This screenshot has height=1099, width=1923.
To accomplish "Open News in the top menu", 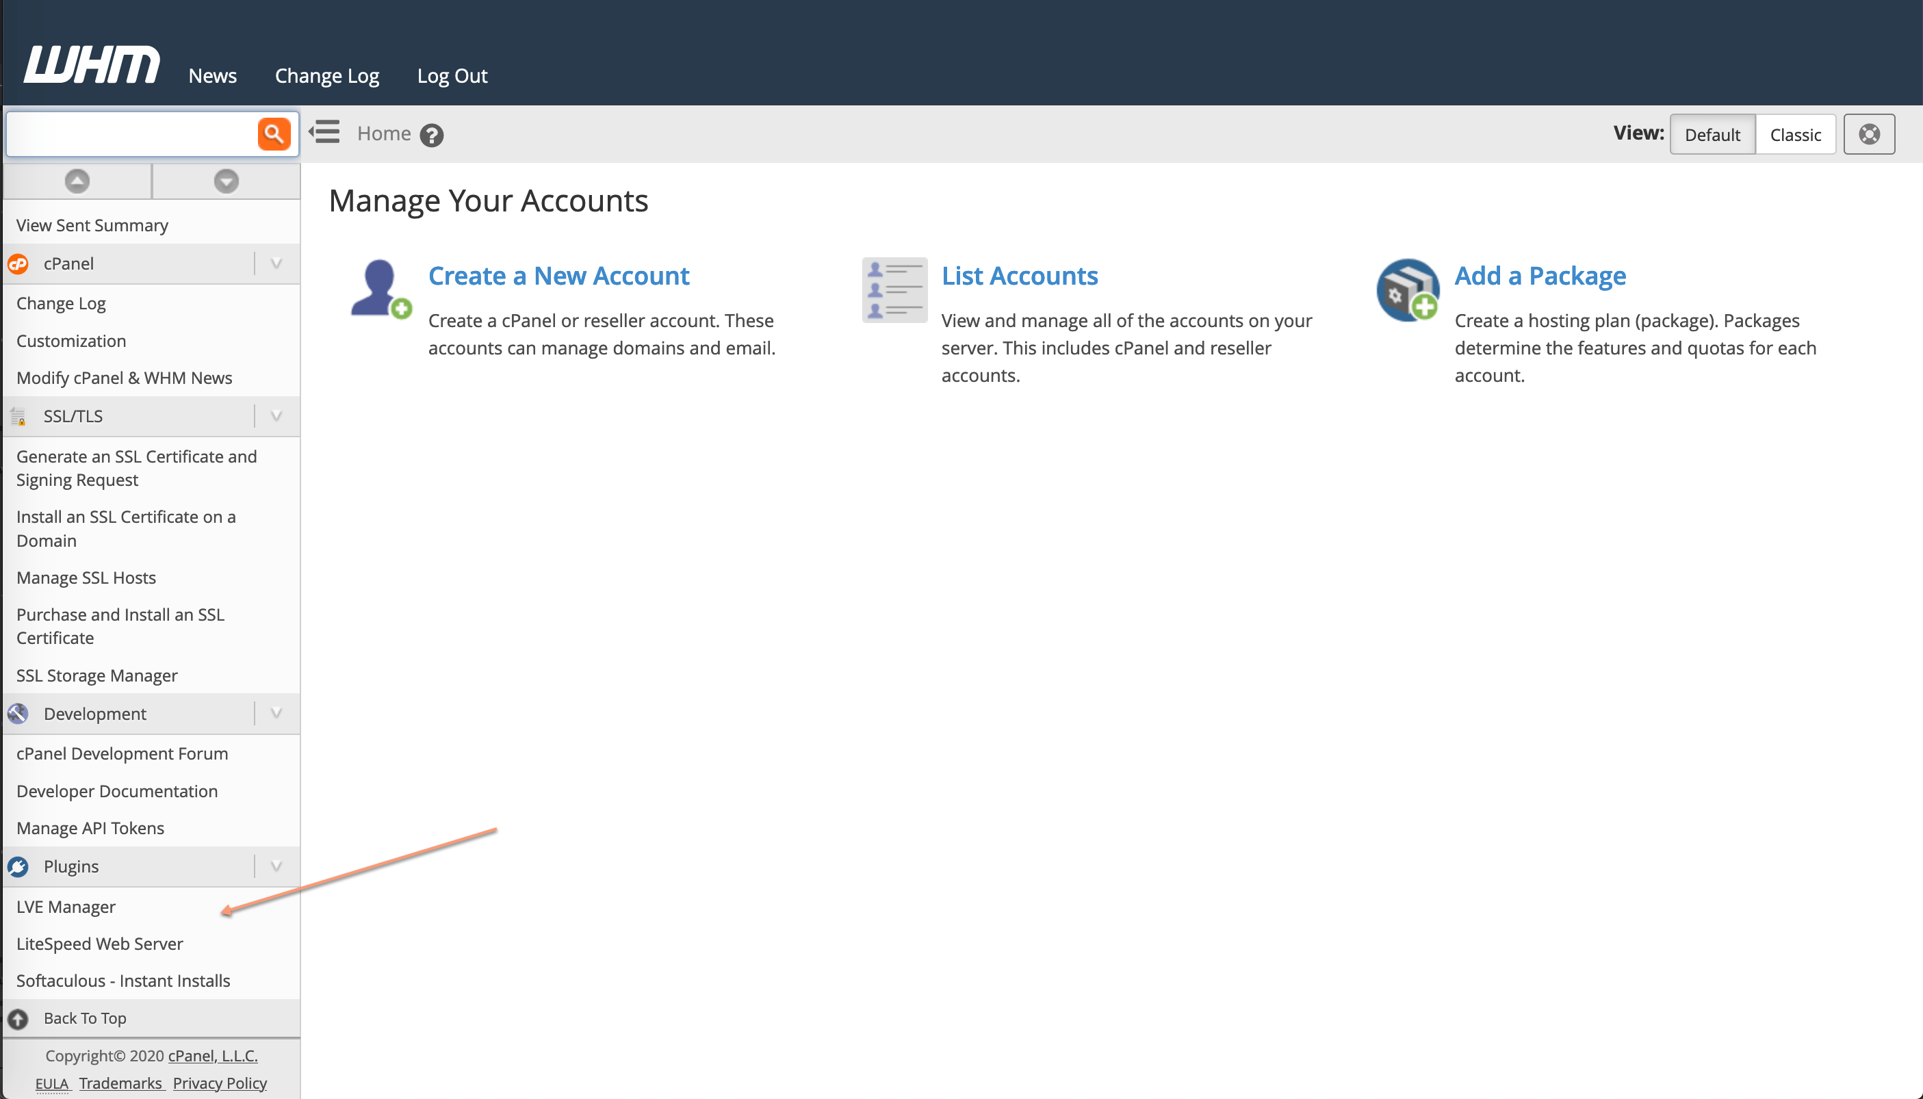I will pos(213,75).
